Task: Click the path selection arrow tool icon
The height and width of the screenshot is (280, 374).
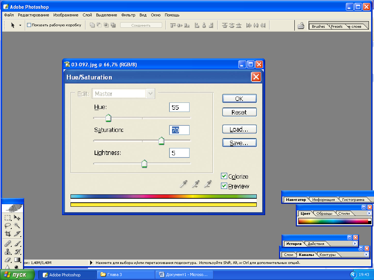Action: [x=13, y=25]
